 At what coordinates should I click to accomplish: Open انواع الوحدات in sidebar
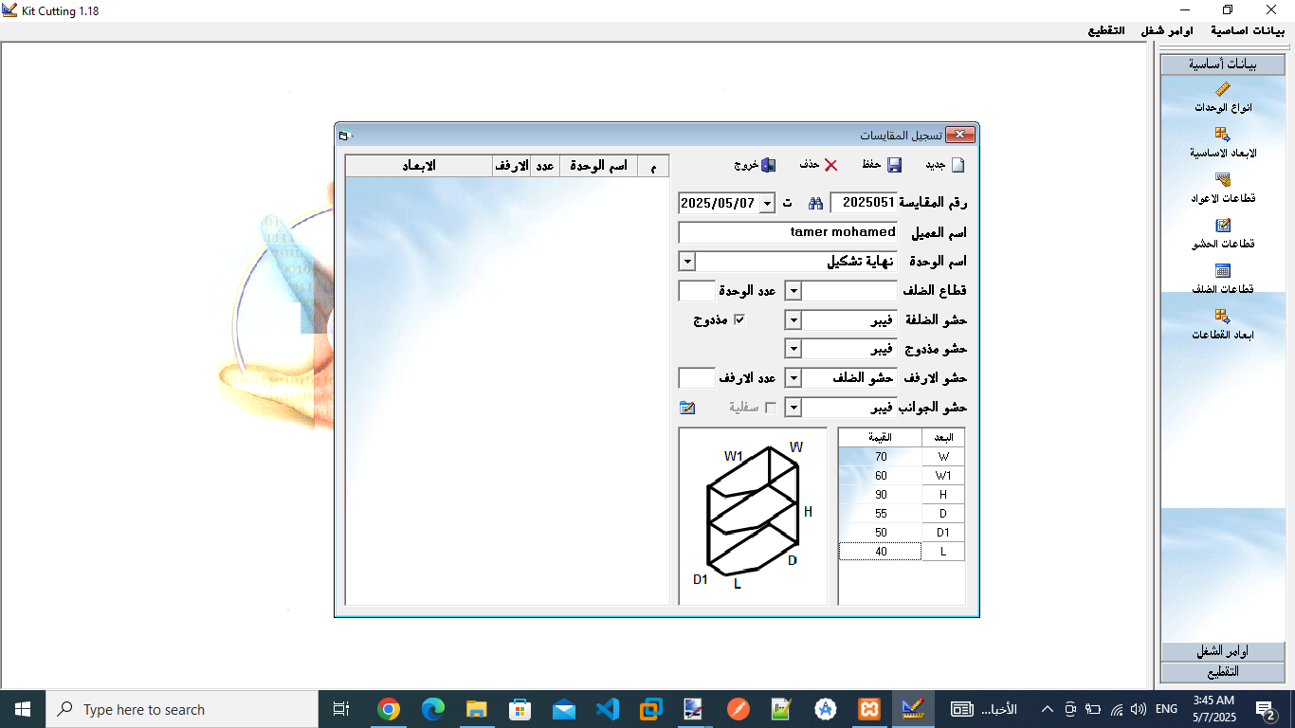tap(1222, 90)
